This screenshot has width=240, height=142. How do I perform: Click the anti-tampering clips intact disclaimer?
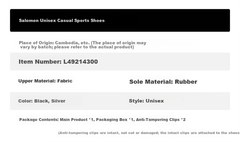click(149, 133)
